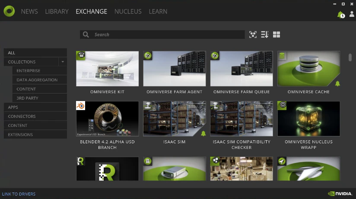Open the Blender 4.2 Alpha USD Branch thumbnail
Image resolution: width=356 pixels, height=199 pixels.
click(108, 119)
